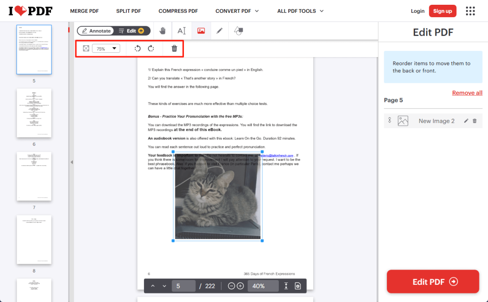The image size is (488, 302).
Task: Click the page number input field
Action: pos(183,286)
